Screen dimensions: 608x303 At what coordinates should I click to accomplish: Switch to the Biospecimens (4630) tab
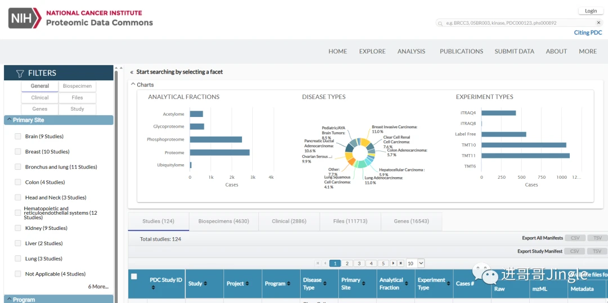[x=223, y=221]
